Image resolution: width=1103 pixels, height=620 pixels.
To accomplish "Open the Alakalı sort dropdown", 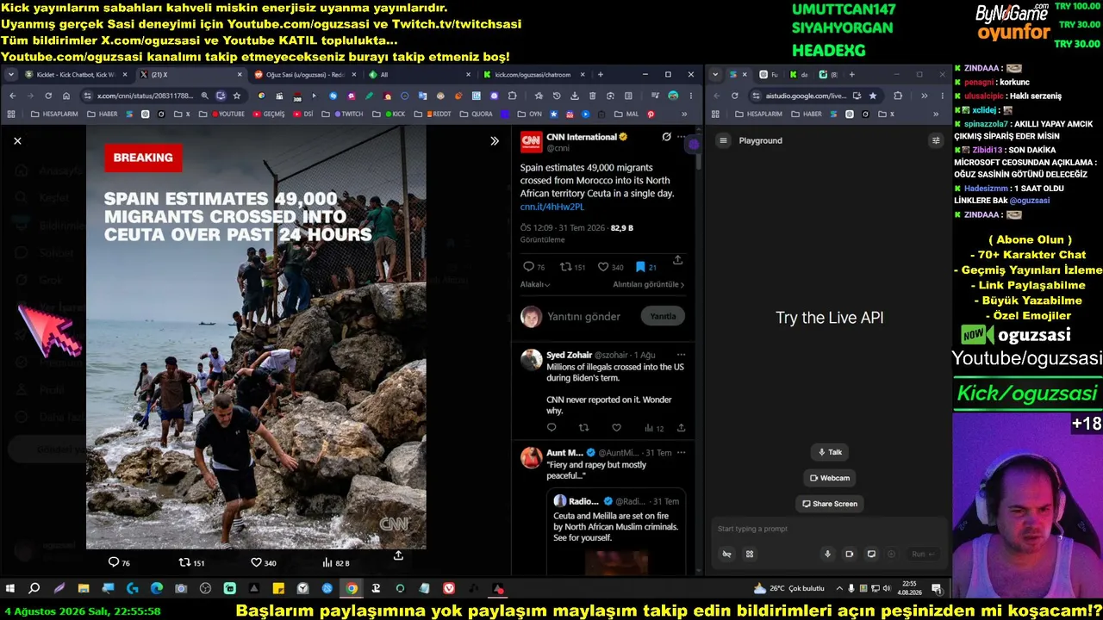I will [x=535, y=284].
